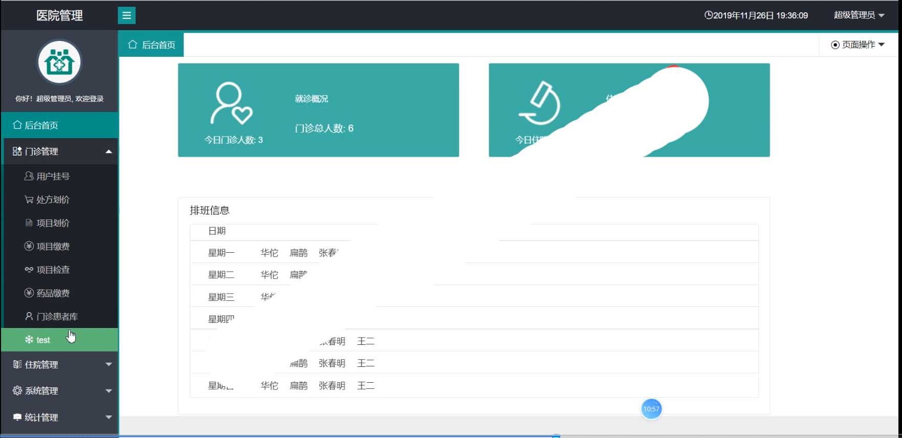Image resolution: width=902 pixels, height=438 pixels.
Task: Go to 后台首页 in sidebar
Action: (x=41, y=125)
